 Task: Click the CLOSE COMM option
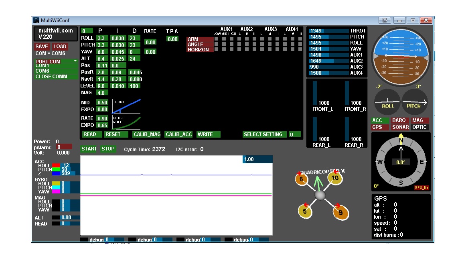pyautogui.click(x=56, y=77)
